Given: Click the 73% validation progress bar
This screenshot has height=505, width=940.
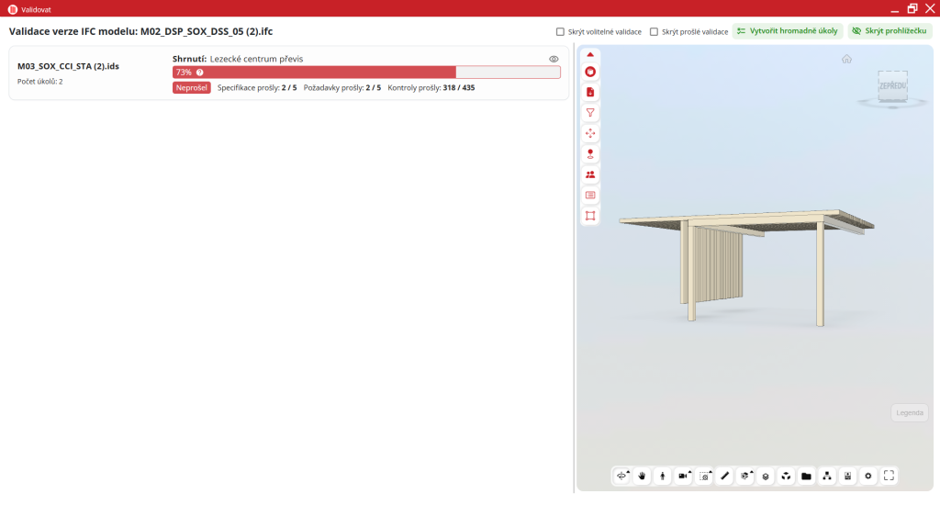Looking at the screenshot, I should [x=366, y=72].
